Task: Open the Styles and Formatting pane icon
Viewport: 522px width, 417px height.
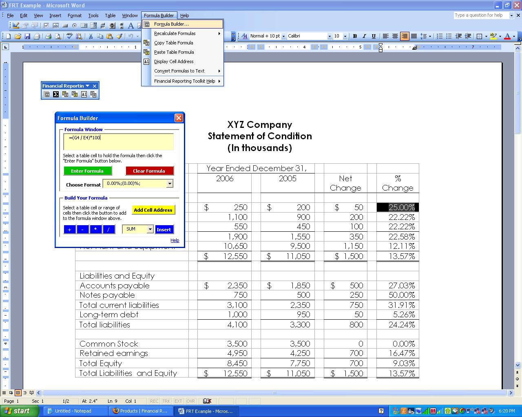Action: pos(244,36)
